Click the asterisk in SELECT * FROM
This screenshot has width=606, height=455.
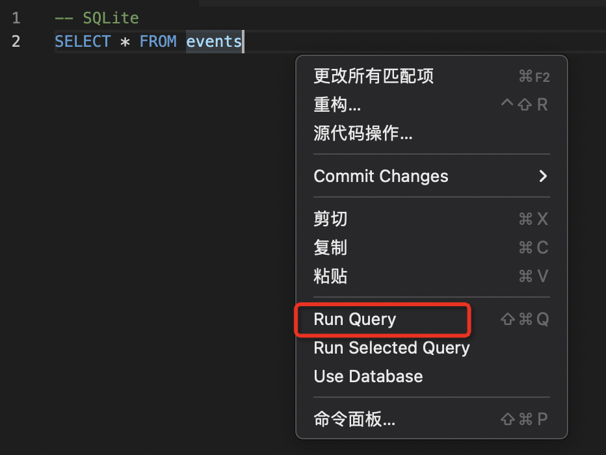(x=124, y=41)
